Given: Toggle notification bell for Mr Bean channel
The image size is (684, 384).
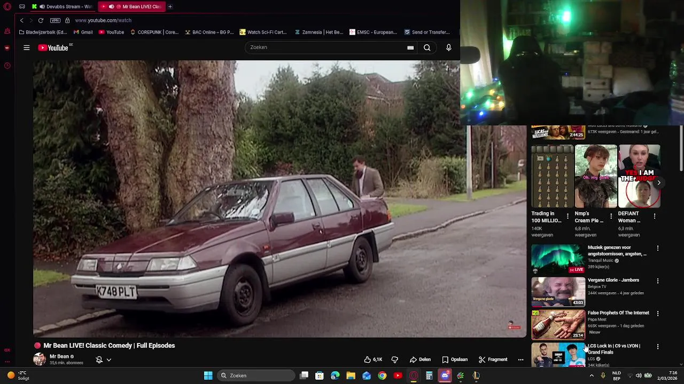Looking at the screenshot, I should pyautogui.click(x=99, y=359).
